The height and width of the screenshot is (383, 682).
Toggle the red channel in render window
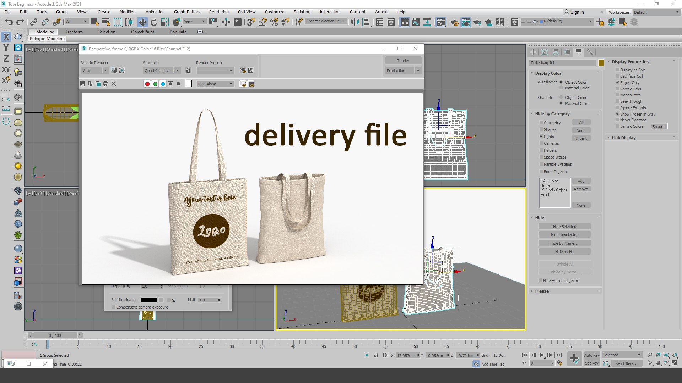coord(147,84)
